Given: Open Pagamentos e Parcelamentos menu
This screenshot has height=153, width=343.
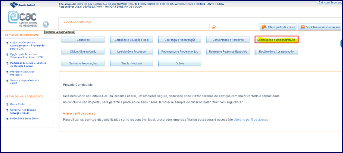Looking at the screenshot, I should pyautogui.click(x=179, y=51).
